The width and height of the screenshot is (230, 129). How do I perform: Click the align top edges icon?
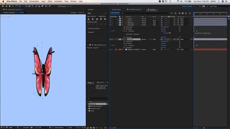[101, 19]
